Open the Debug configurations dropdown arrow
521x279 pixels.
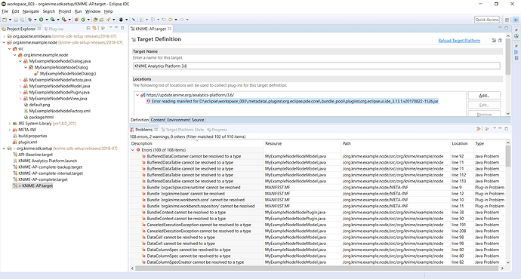tap(35, 20)
